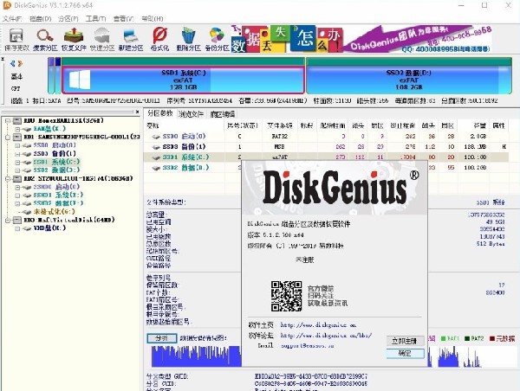The height and width of the screenshot is (391, 520).
Task: Click the 分析 analyze button
Action: point(161,338)
